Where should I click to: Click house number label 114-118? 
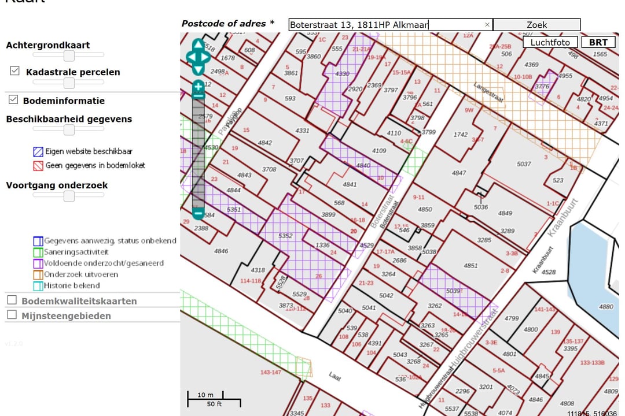(x=251, y=281)
